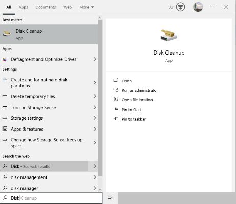Click the Pin to taskbar pin icon
The image size is (236, 204).
point(116,118)
